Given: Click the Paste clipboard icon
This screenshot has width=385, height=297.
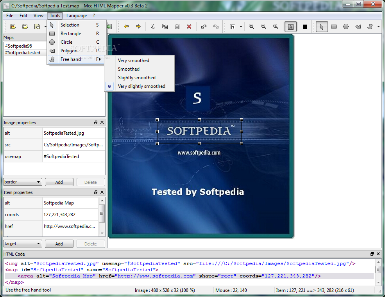Looking at the screenshot, I should (177, 27).
